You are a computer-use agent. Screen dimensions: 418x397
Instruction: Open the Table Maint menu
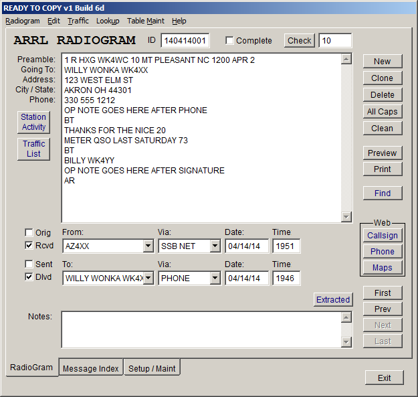[146, 21]
